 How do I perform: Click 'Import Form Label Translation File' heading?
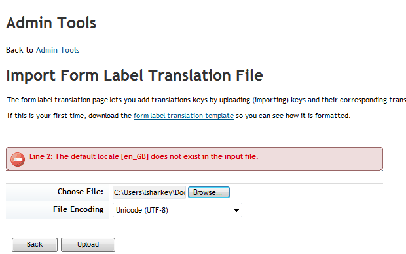pos(134,75)
